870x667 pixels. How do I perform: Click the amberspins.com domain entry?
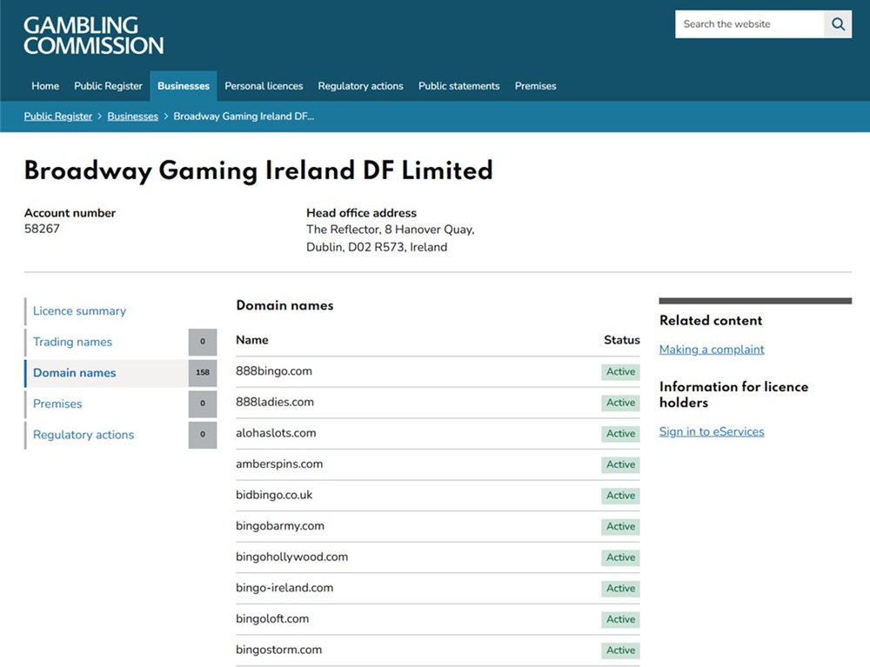[x=279, y=464]
